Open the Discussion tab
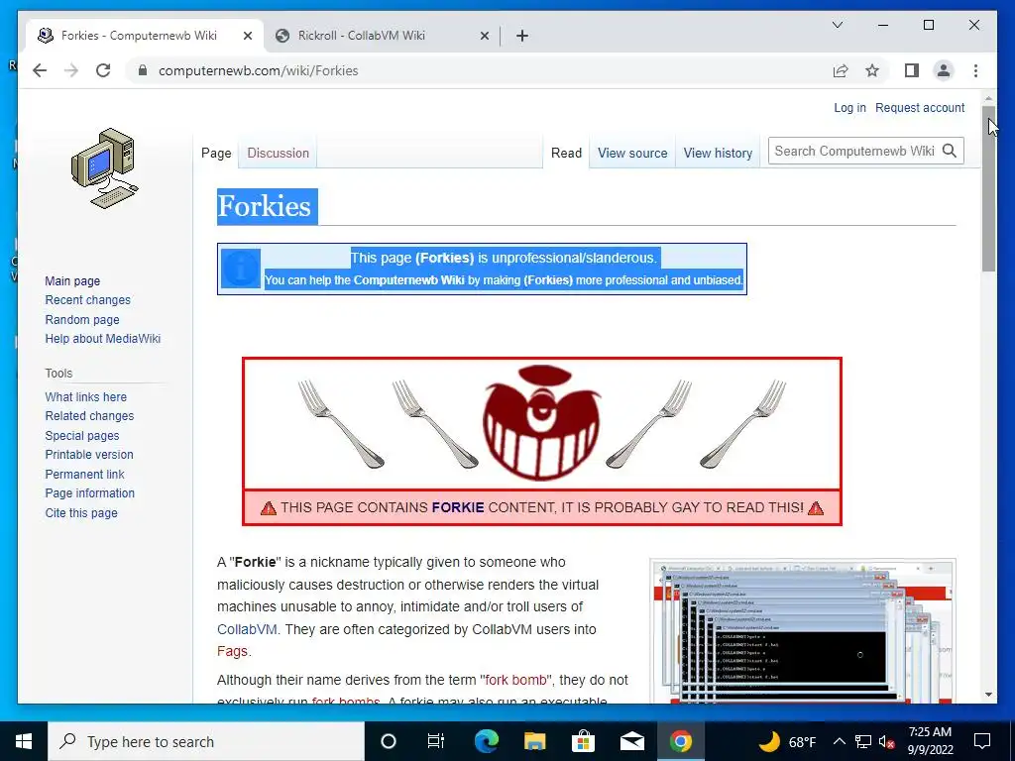This screenshot has height=761, width=1015. pos(278,153)
